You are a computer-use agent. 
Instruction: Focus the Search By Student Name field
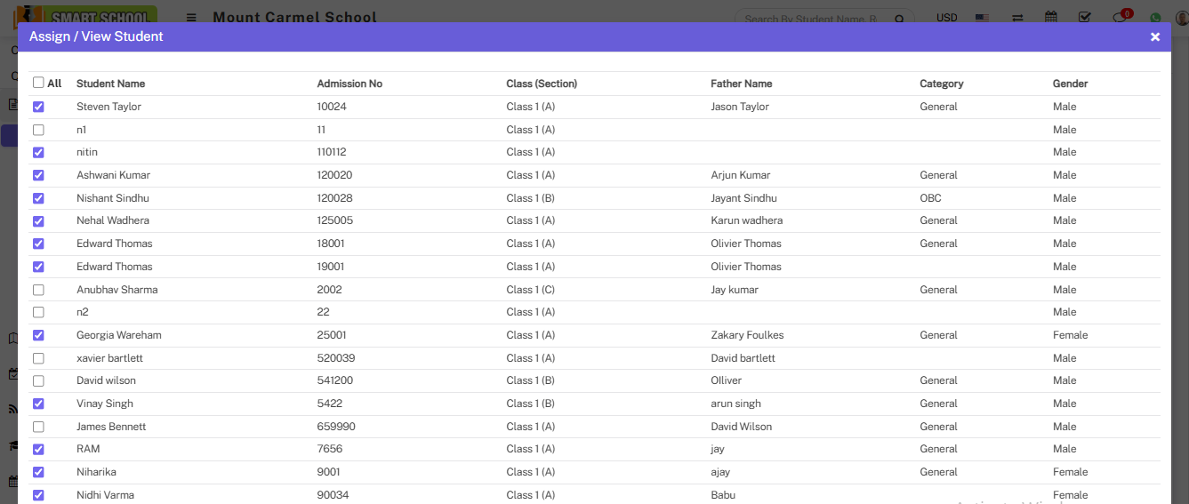(x=814, y=19)
